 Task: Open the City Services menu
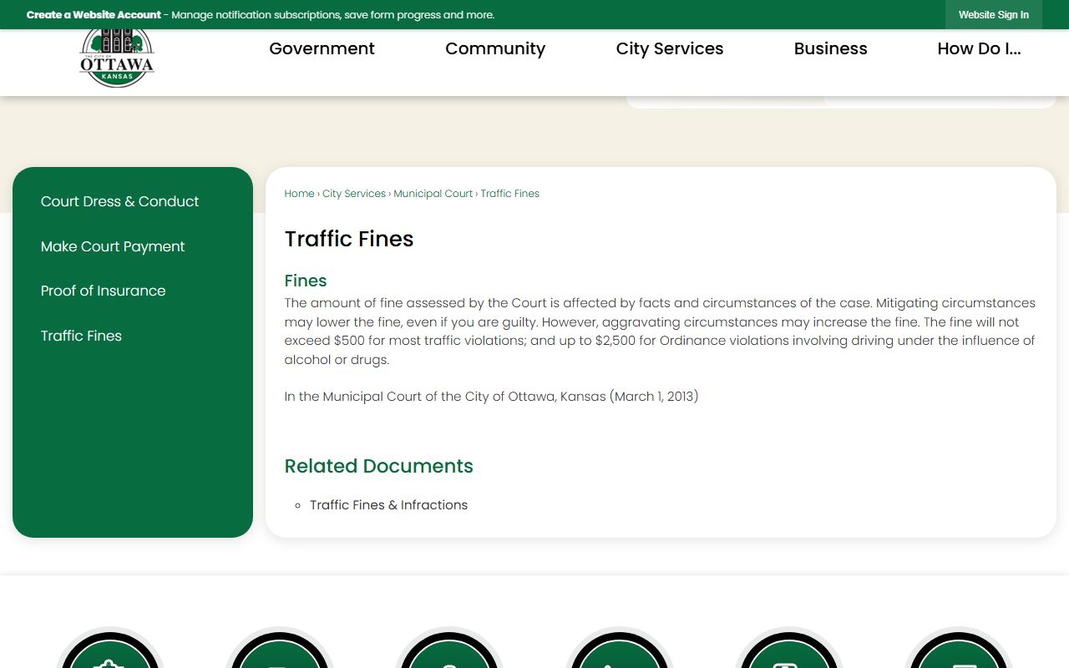point(670,48)
